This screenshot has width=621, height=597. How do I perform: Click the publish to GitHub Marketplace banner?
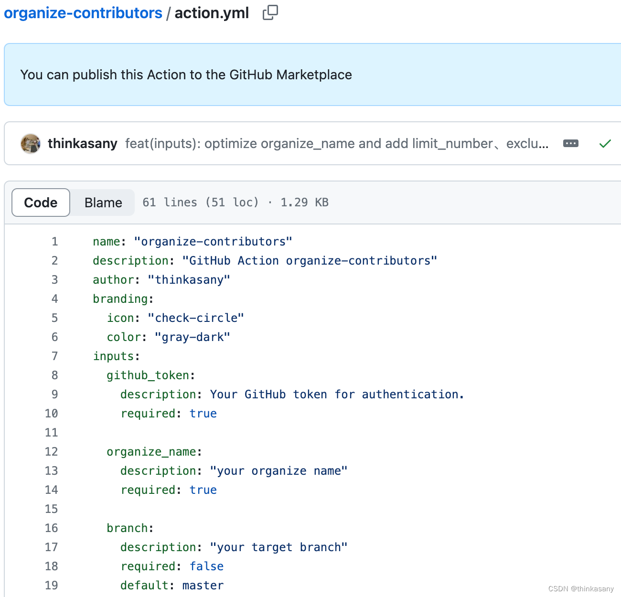tap(312, 75)
